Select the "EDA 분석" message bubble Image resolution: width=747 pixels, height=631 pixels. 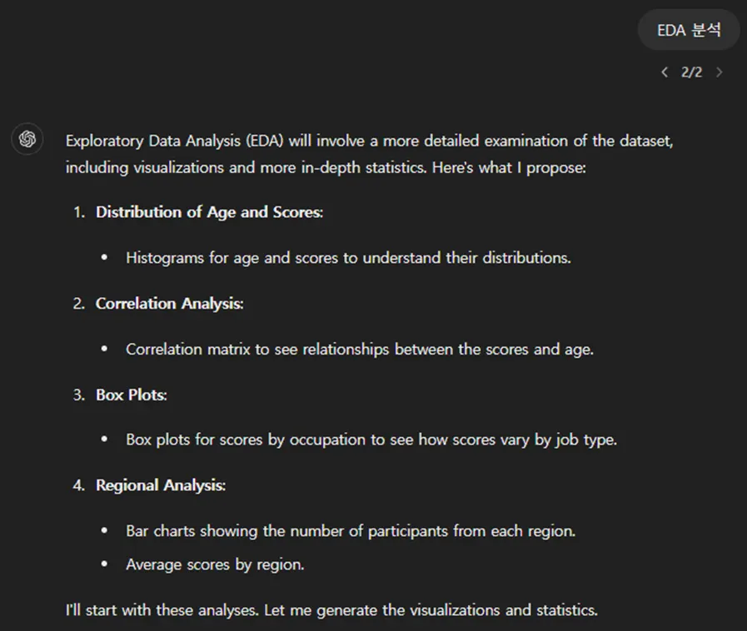tap(688, 31)
